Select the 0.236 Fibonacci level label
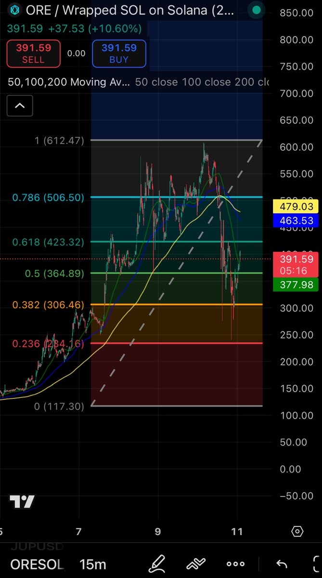322x578 pixels. tap(49, 343)
